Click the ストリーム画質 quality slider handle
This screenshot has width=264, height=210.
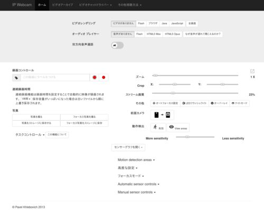[x=173, y=93]
